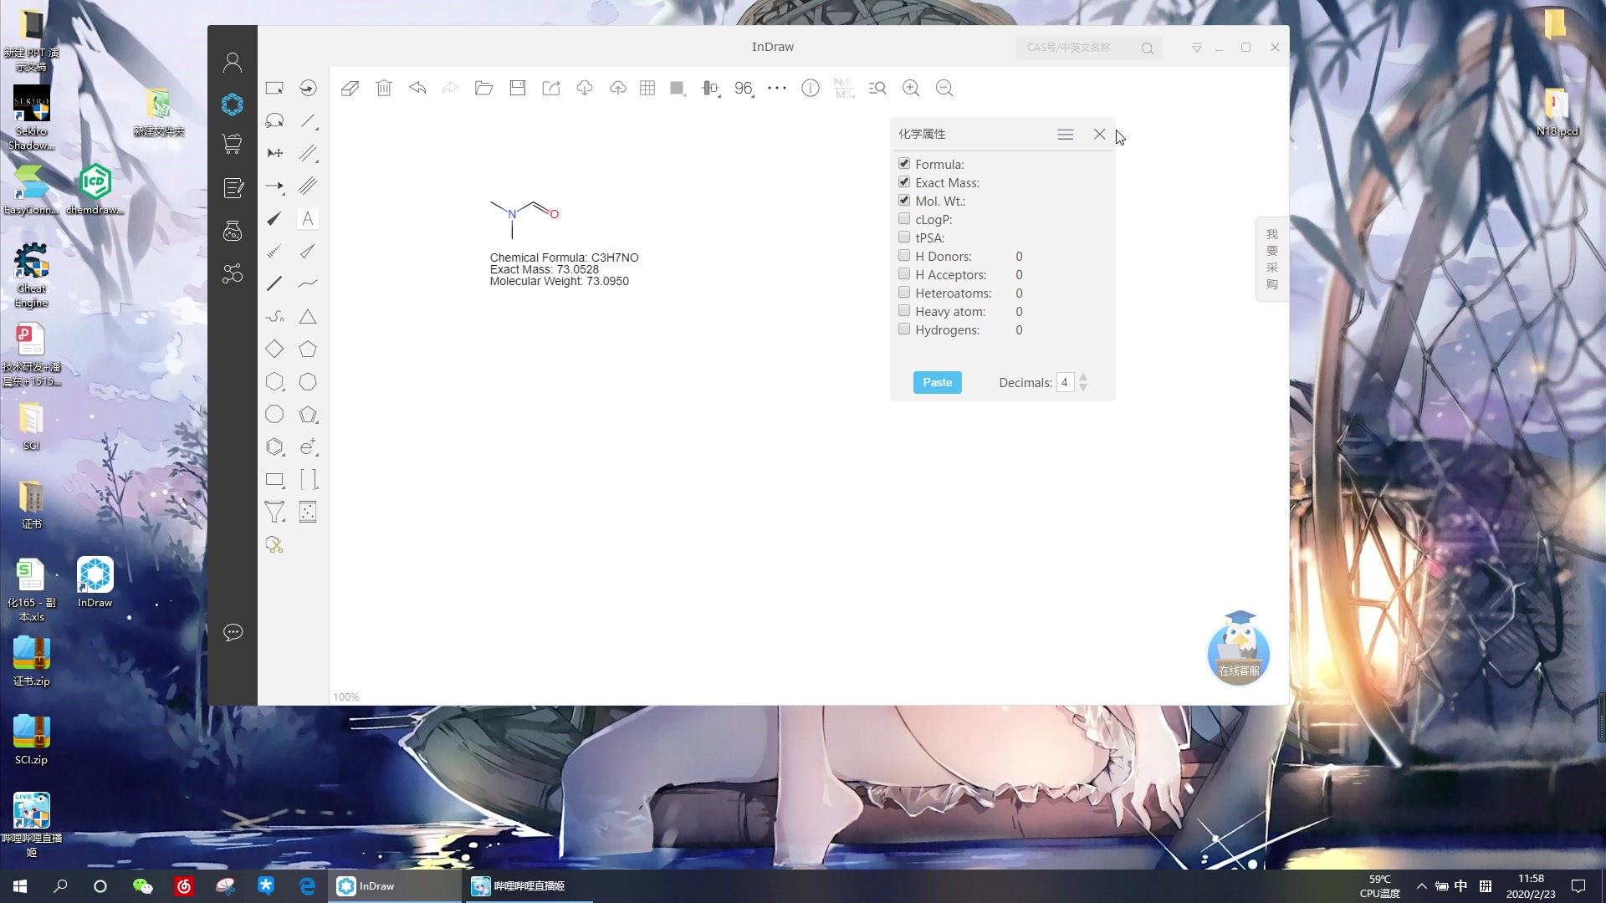
Task: Close the chemical properties panel
Action: click(x=1099, y=135)
